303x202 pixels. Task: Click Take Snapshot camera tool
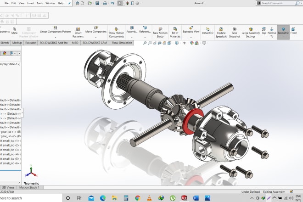tap(235, 32)
